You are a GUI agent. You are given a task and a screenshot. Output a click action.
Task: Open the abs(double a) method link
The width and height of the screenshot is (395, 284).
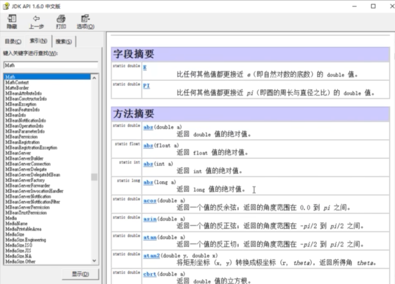[x=148, y=127]
